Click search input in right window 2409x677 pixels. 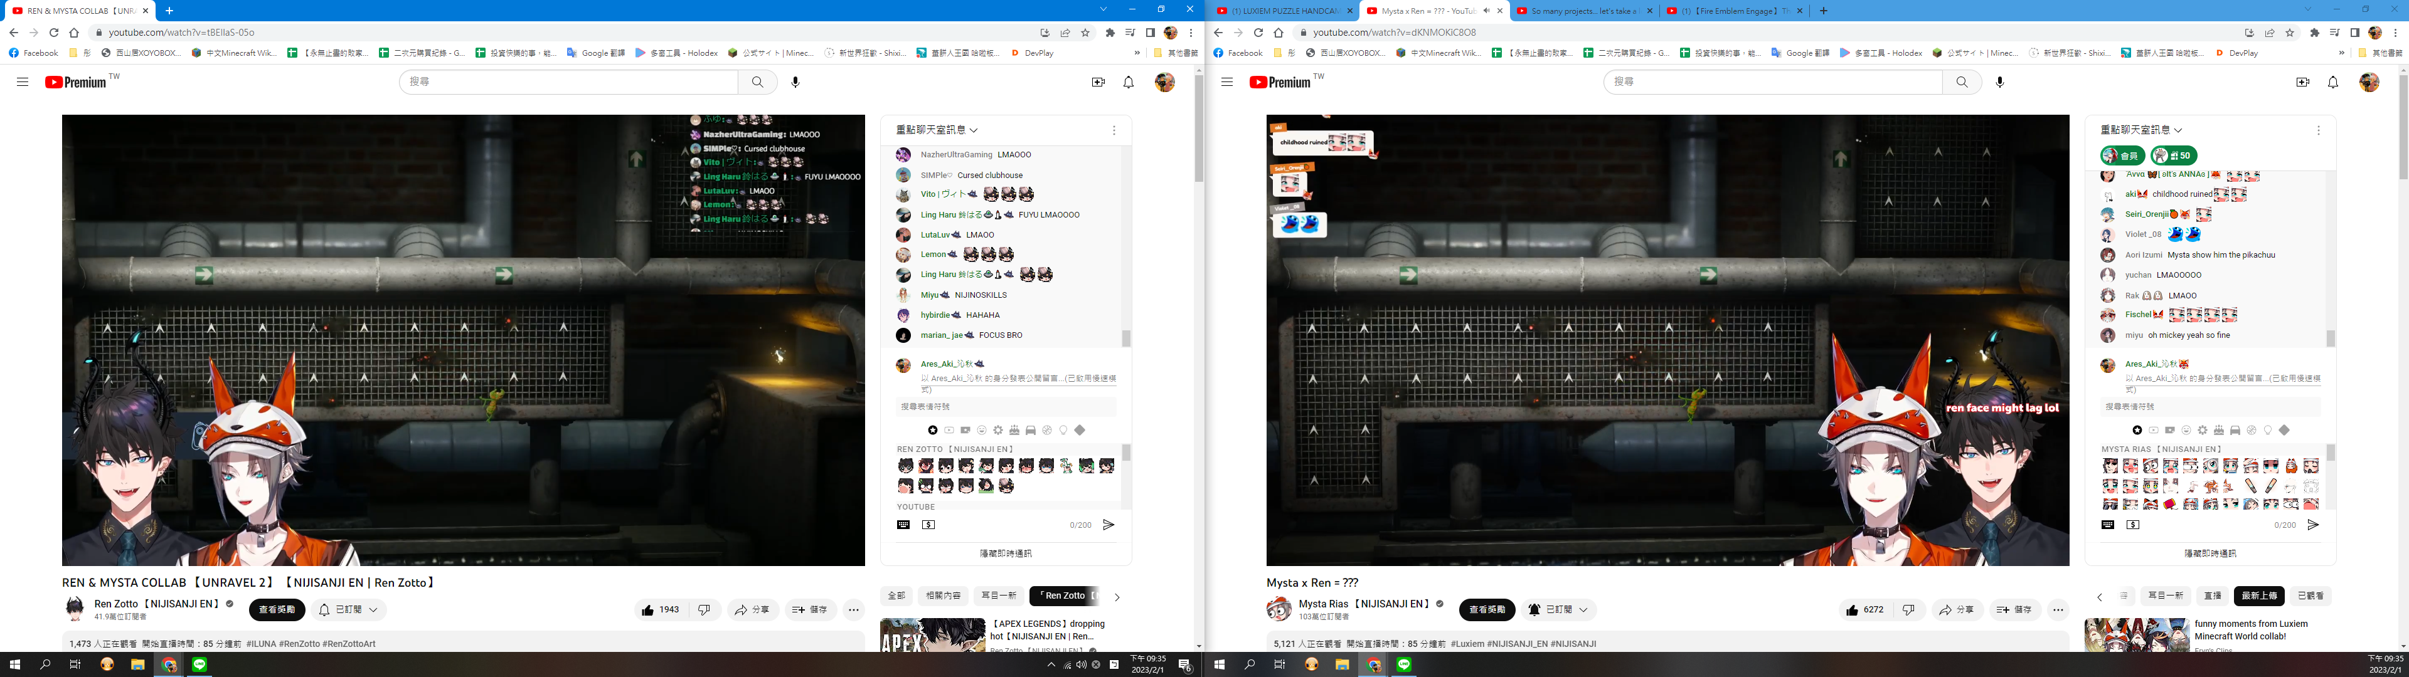1773,82
